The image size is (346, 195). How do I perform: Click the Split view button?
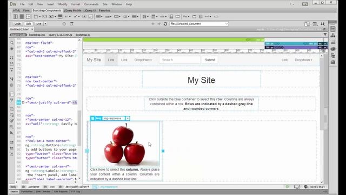29,24
